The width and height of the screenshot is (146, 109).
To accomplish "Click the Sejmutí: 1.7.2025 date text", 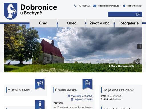I will (83, 99).
